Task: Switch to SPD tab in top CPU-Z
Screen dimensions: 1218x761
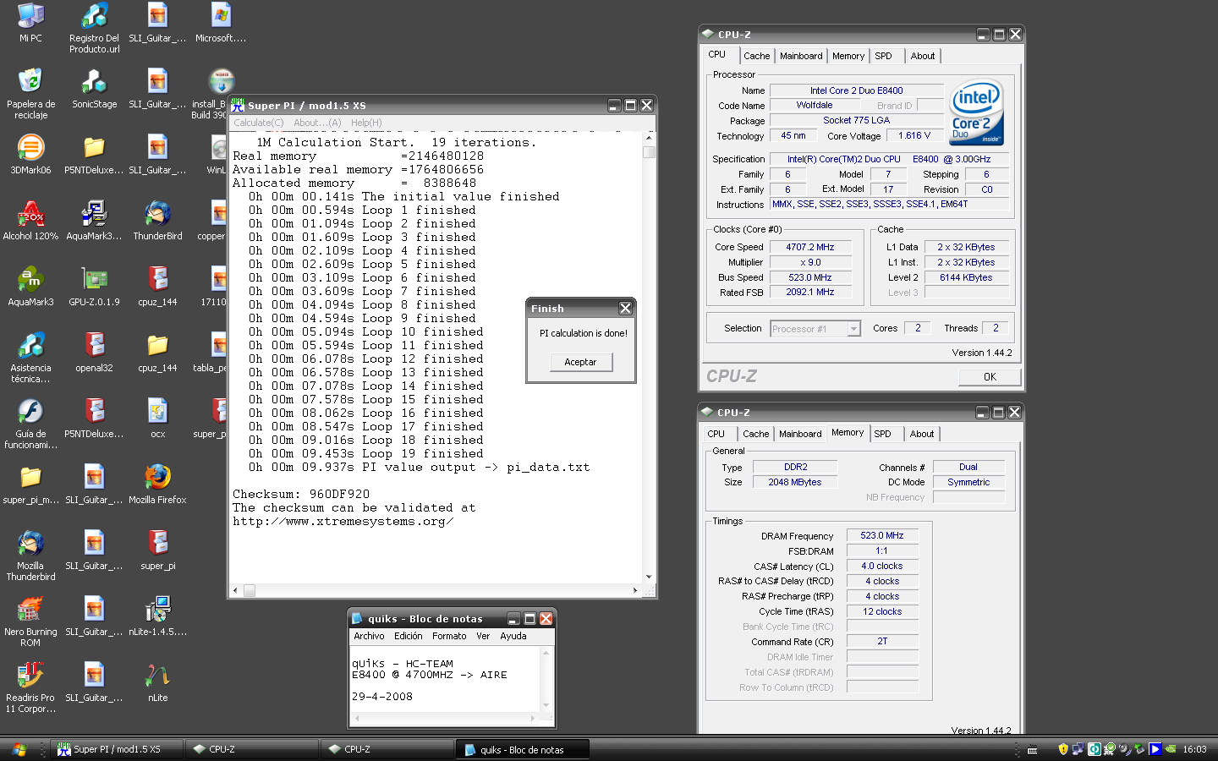Action: coord(883,56)
